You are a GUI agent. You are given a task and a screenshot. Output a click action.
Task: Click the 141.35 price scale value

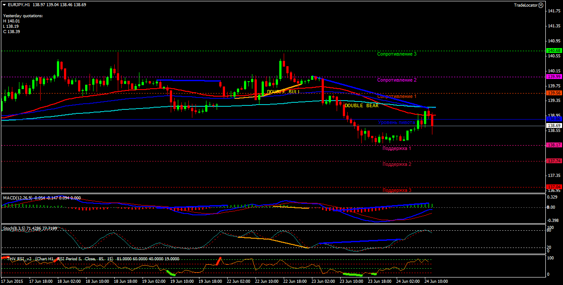554,26
